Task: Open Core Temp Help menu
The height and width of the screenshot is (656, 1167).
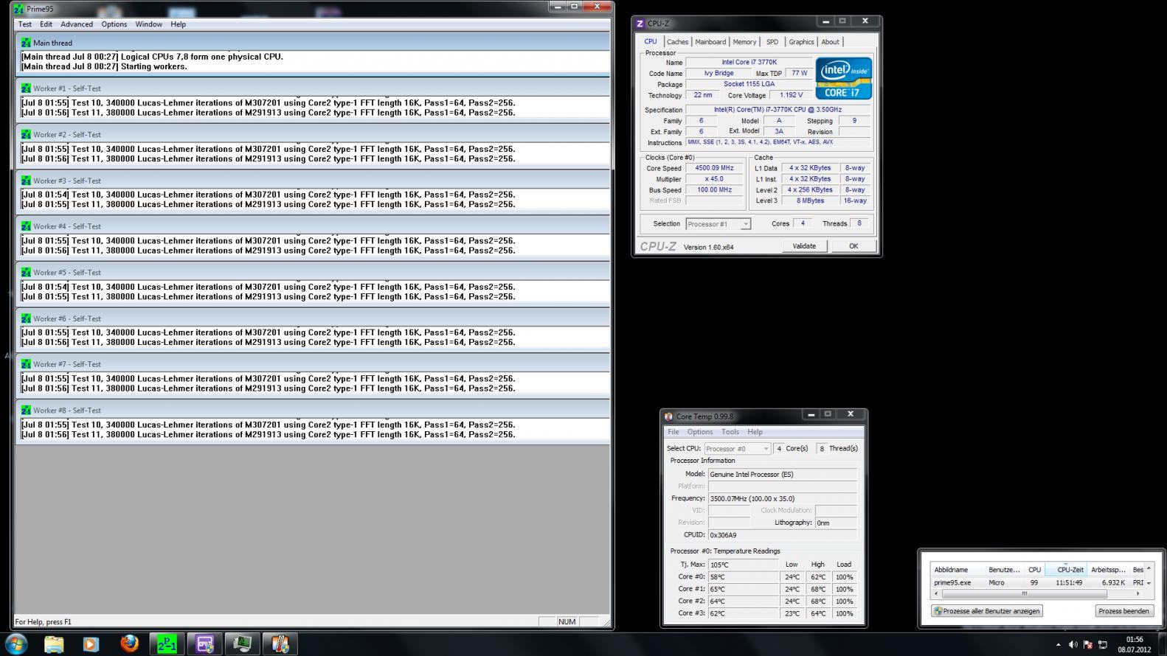Action: tap(755, 432)
